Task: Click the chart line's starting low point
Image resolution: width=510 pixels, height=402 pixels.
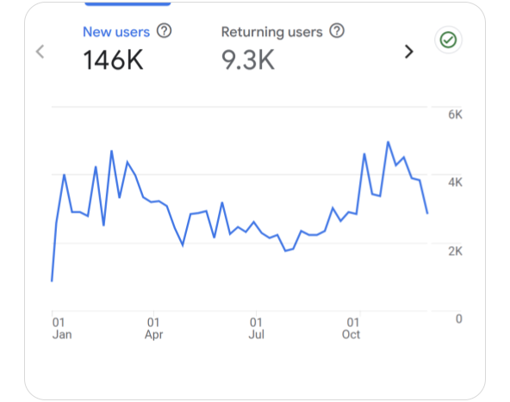Action: click(52, 281)
